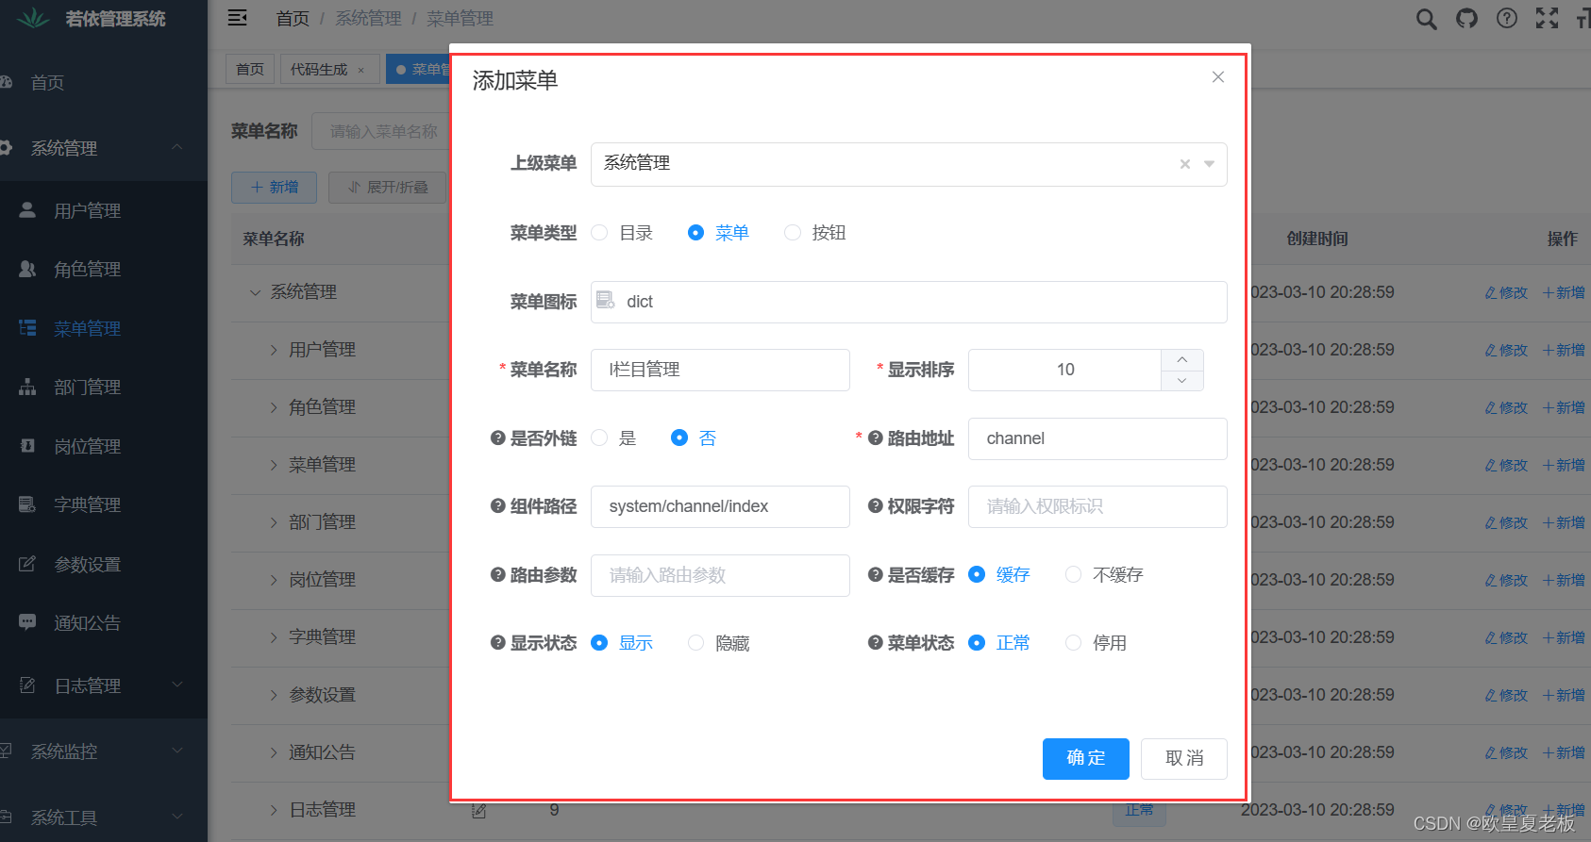This screenshot has width=1591, height=842.
Task: Close the 代码生成 tab
Action: pos(360,70)
